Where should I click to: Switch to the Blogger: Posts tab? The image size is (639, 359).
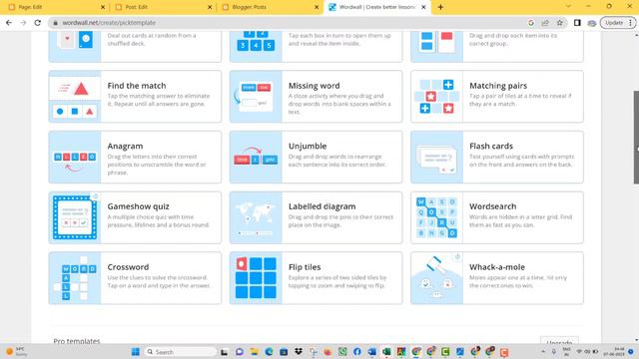270,7
